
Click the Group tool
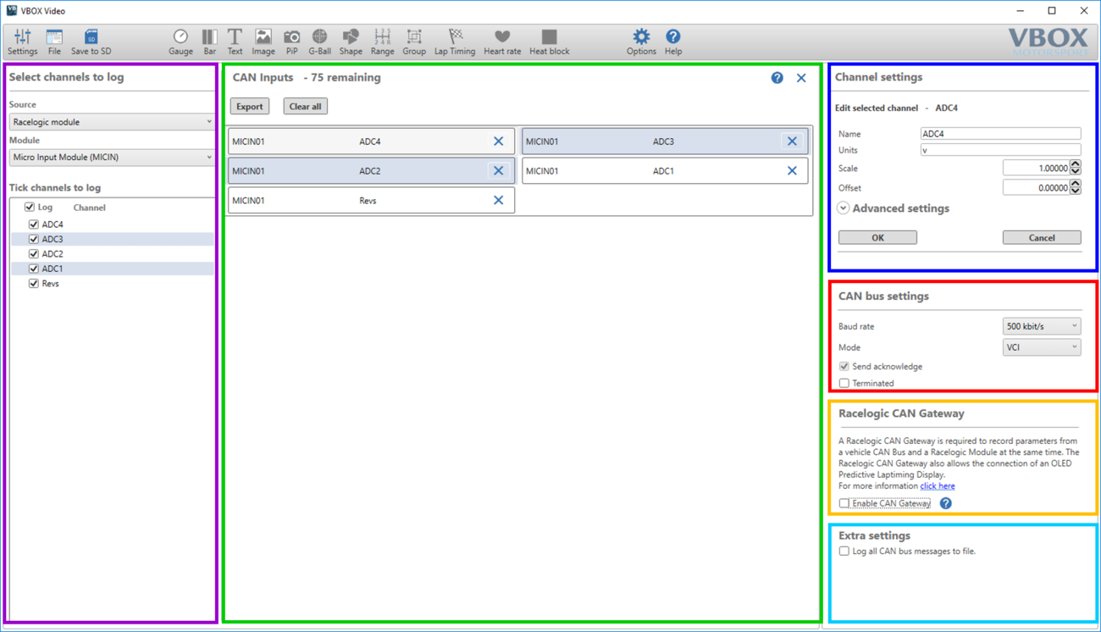pos(414,42)
